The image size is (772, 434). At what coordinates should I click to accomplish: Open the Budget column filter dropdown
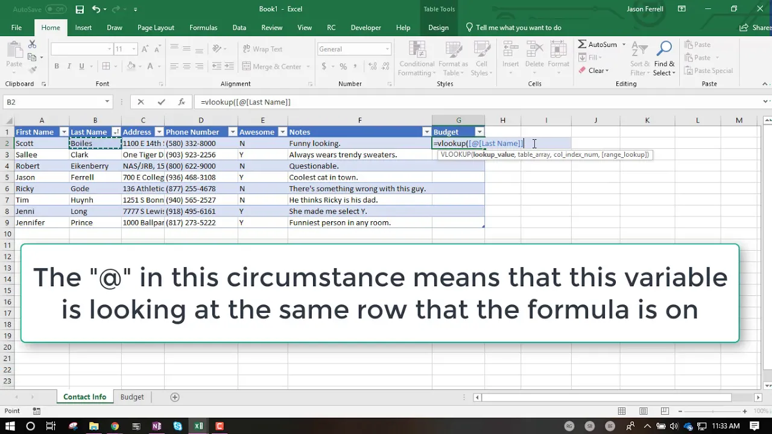tap(479, 132)
